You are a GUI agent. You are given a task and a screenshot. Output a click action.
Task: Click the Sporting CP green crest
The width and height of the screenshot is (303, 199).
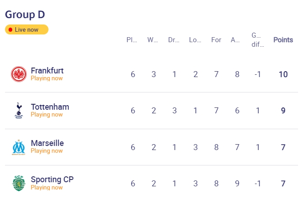[19, 183]
